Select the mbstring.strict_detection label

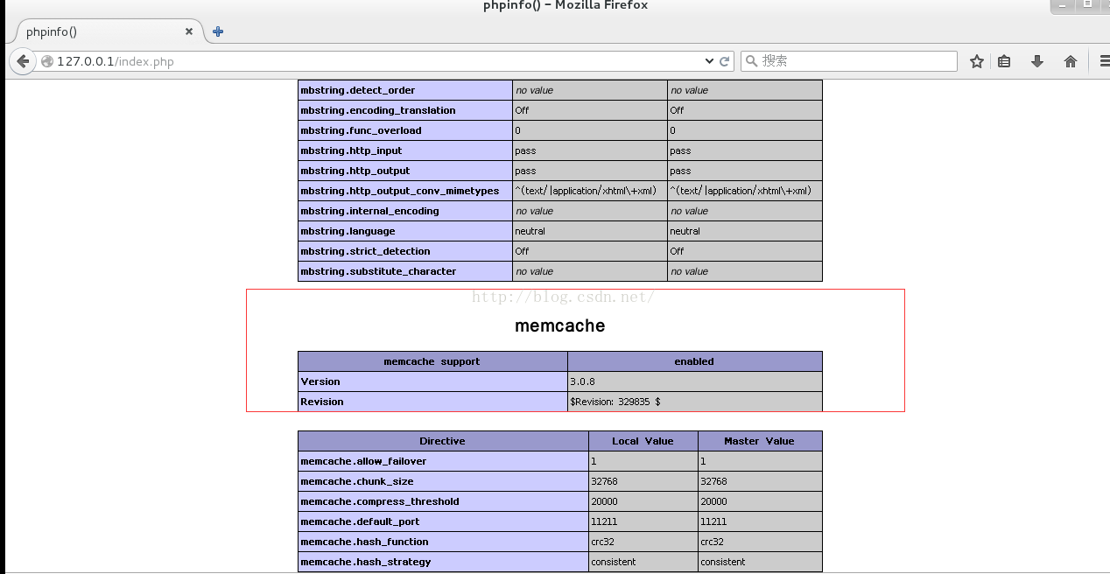pyautogui.click(x=365, y=251)
